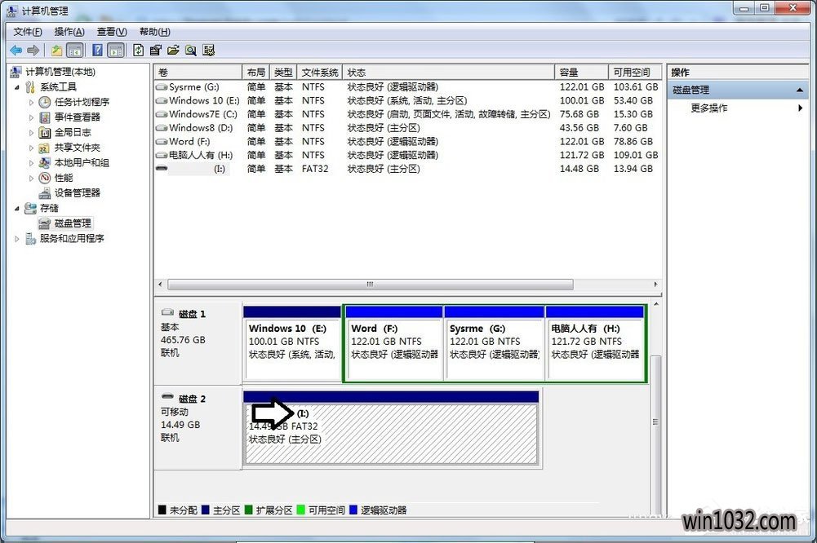This screenshot has height=543, width=817.
Task: Expand the 任务计划程序 tree node
Action: (32, 103)
